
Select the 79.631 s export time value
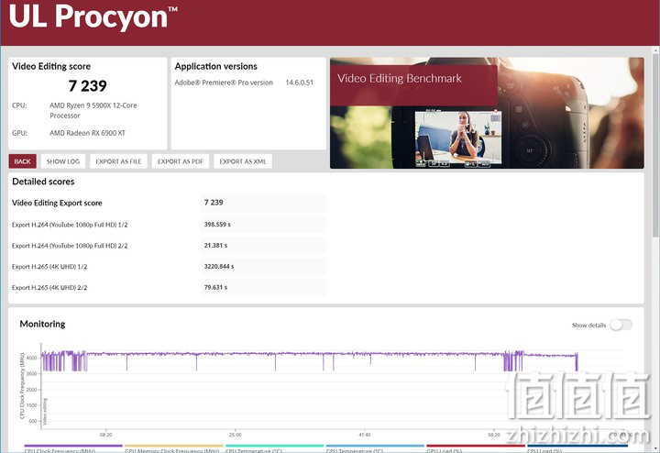pos(215,288)
